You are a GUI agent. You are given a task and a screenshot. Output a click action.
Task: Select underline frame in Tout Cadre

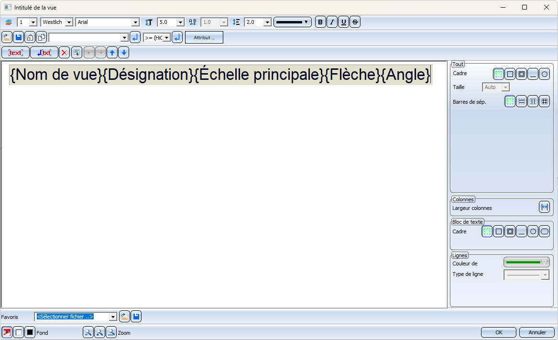pos(533,74)
